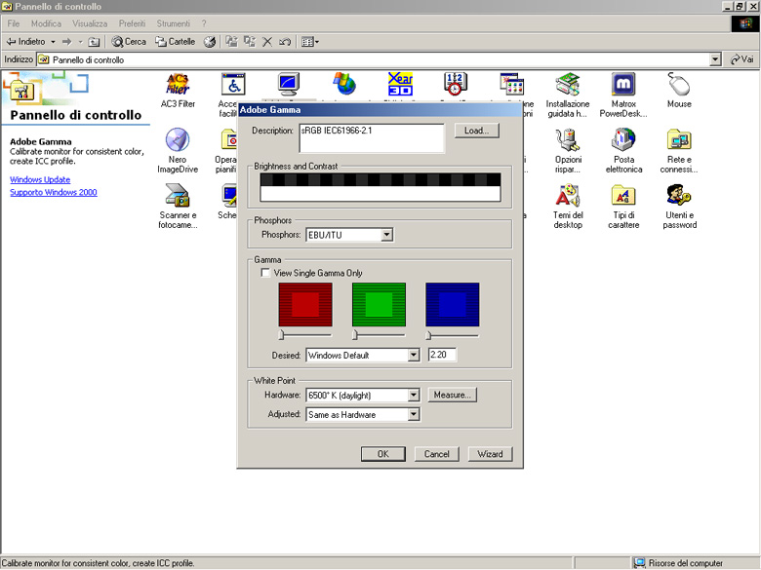Click the Load... button
Image resolution: width=761 pixels, height=570 pixels.
point(476,131)
